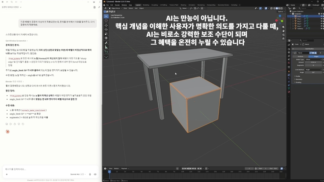Select the Measure ruler tool
The width and height of the screenshot is (324, 182).
coord(106,47)
